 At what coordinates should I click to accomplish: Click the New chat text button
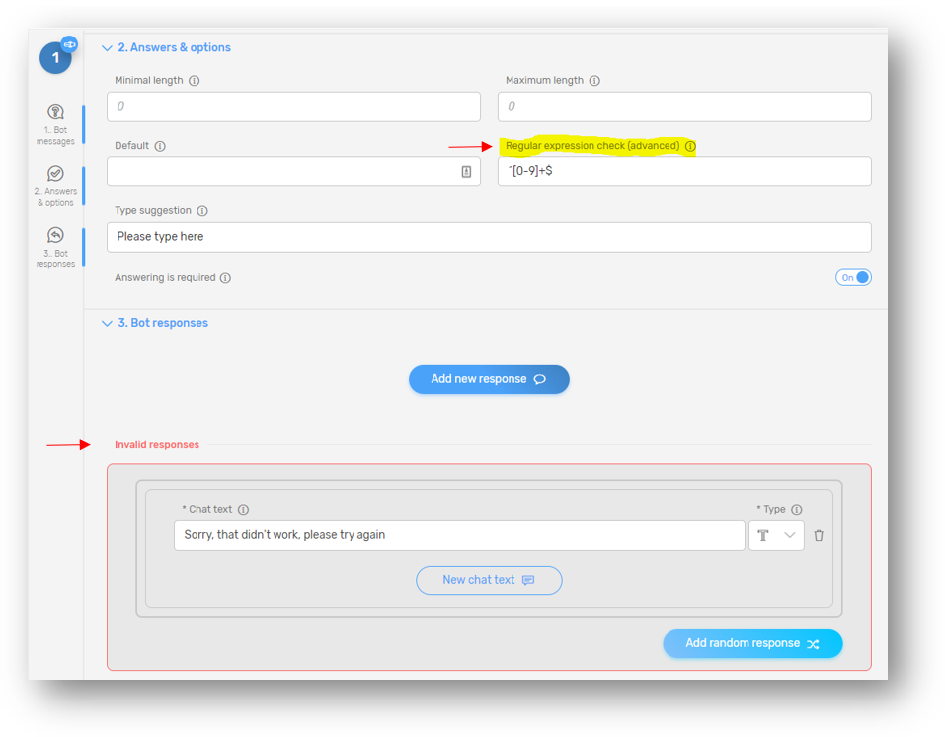(x=489, y=580)
